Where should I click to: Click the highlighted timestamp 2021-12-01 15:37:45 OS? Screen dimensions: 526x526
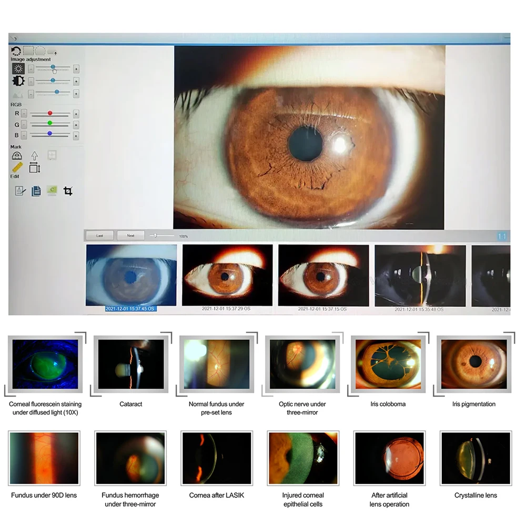[130, 309]
